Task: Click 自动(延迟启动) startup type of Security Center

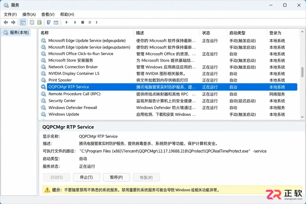Action: 243,101
